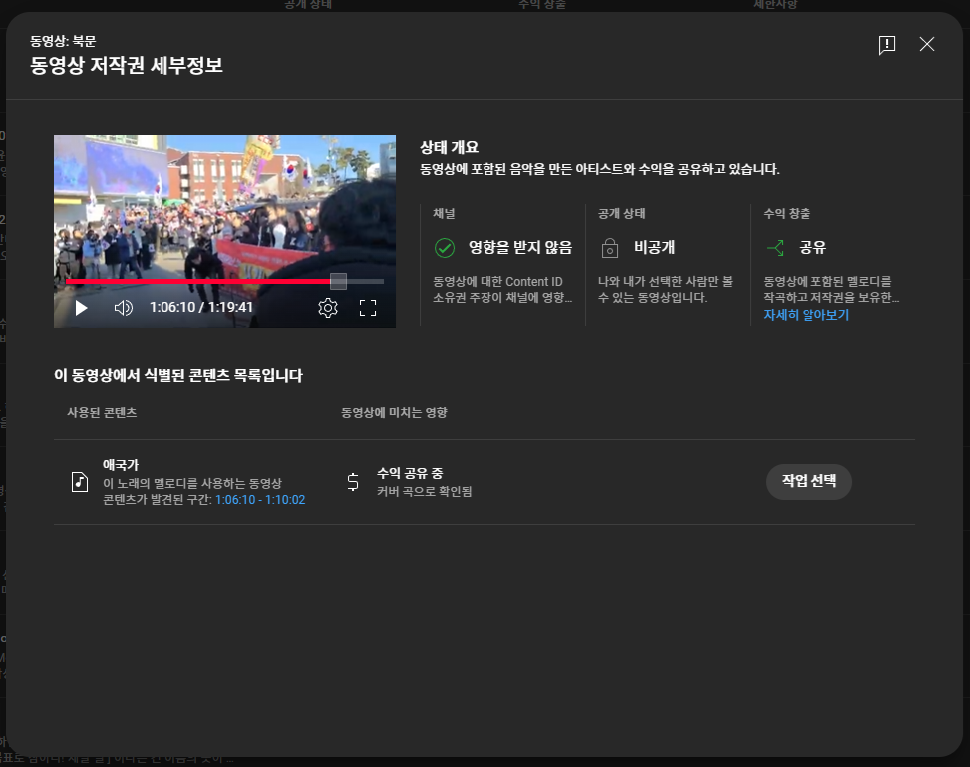Click the red video progress bar
Screen dimensions: 970x767
coord(198,281)
